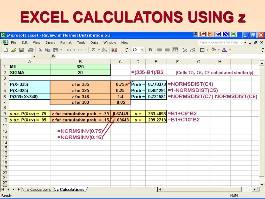
Task: Jump to last sheet tab with navigation arrow
Action: click(19, 189)
